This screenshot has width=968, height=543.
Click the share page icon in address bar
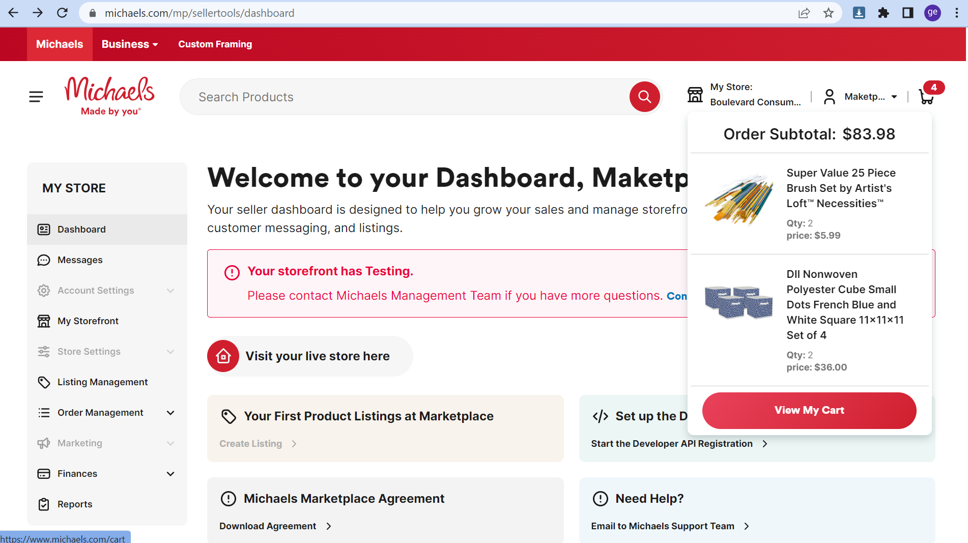[x=804, y=13]
